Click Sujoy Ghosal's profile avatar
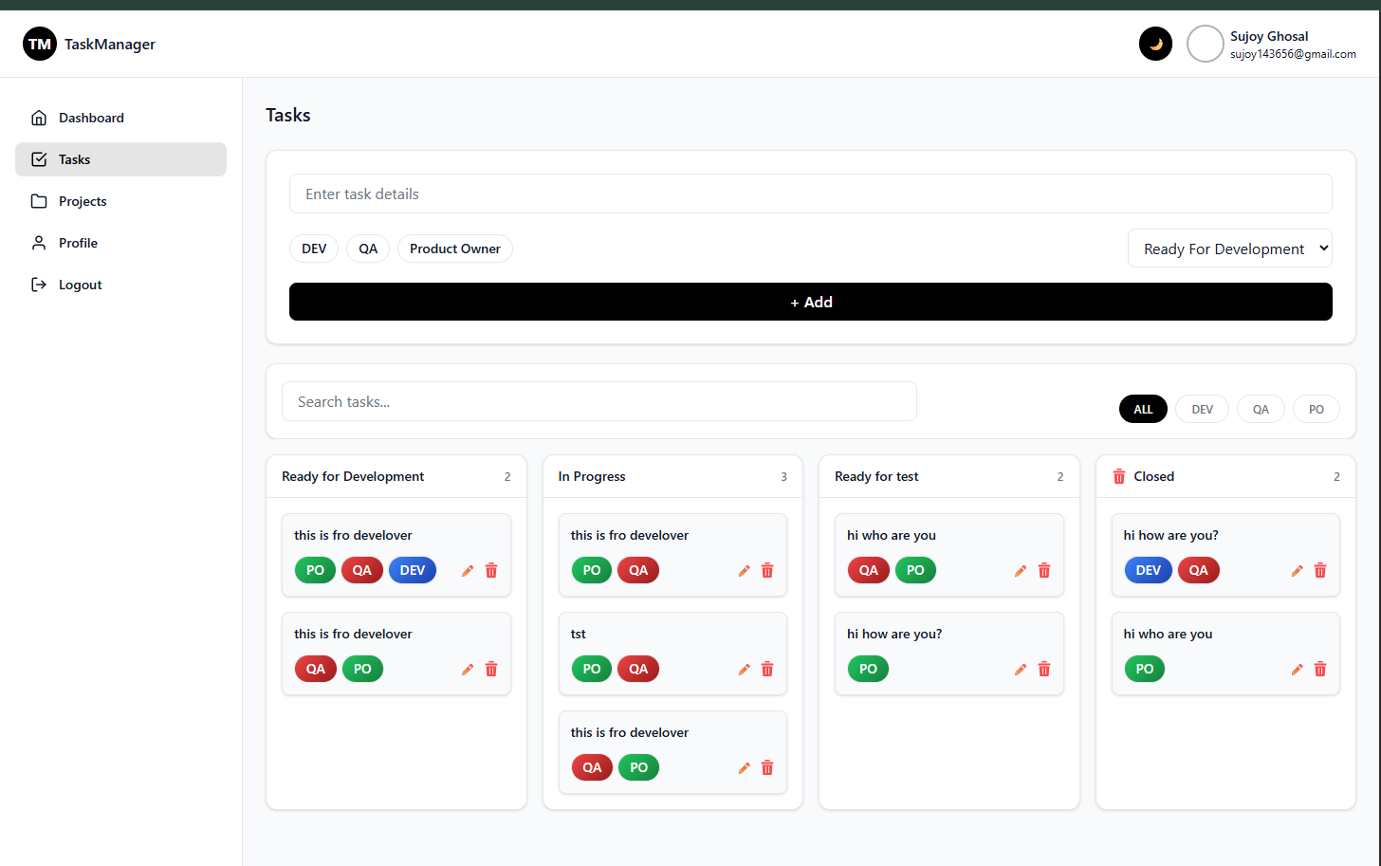The image size is (1381, 866). pos(1205,43)
